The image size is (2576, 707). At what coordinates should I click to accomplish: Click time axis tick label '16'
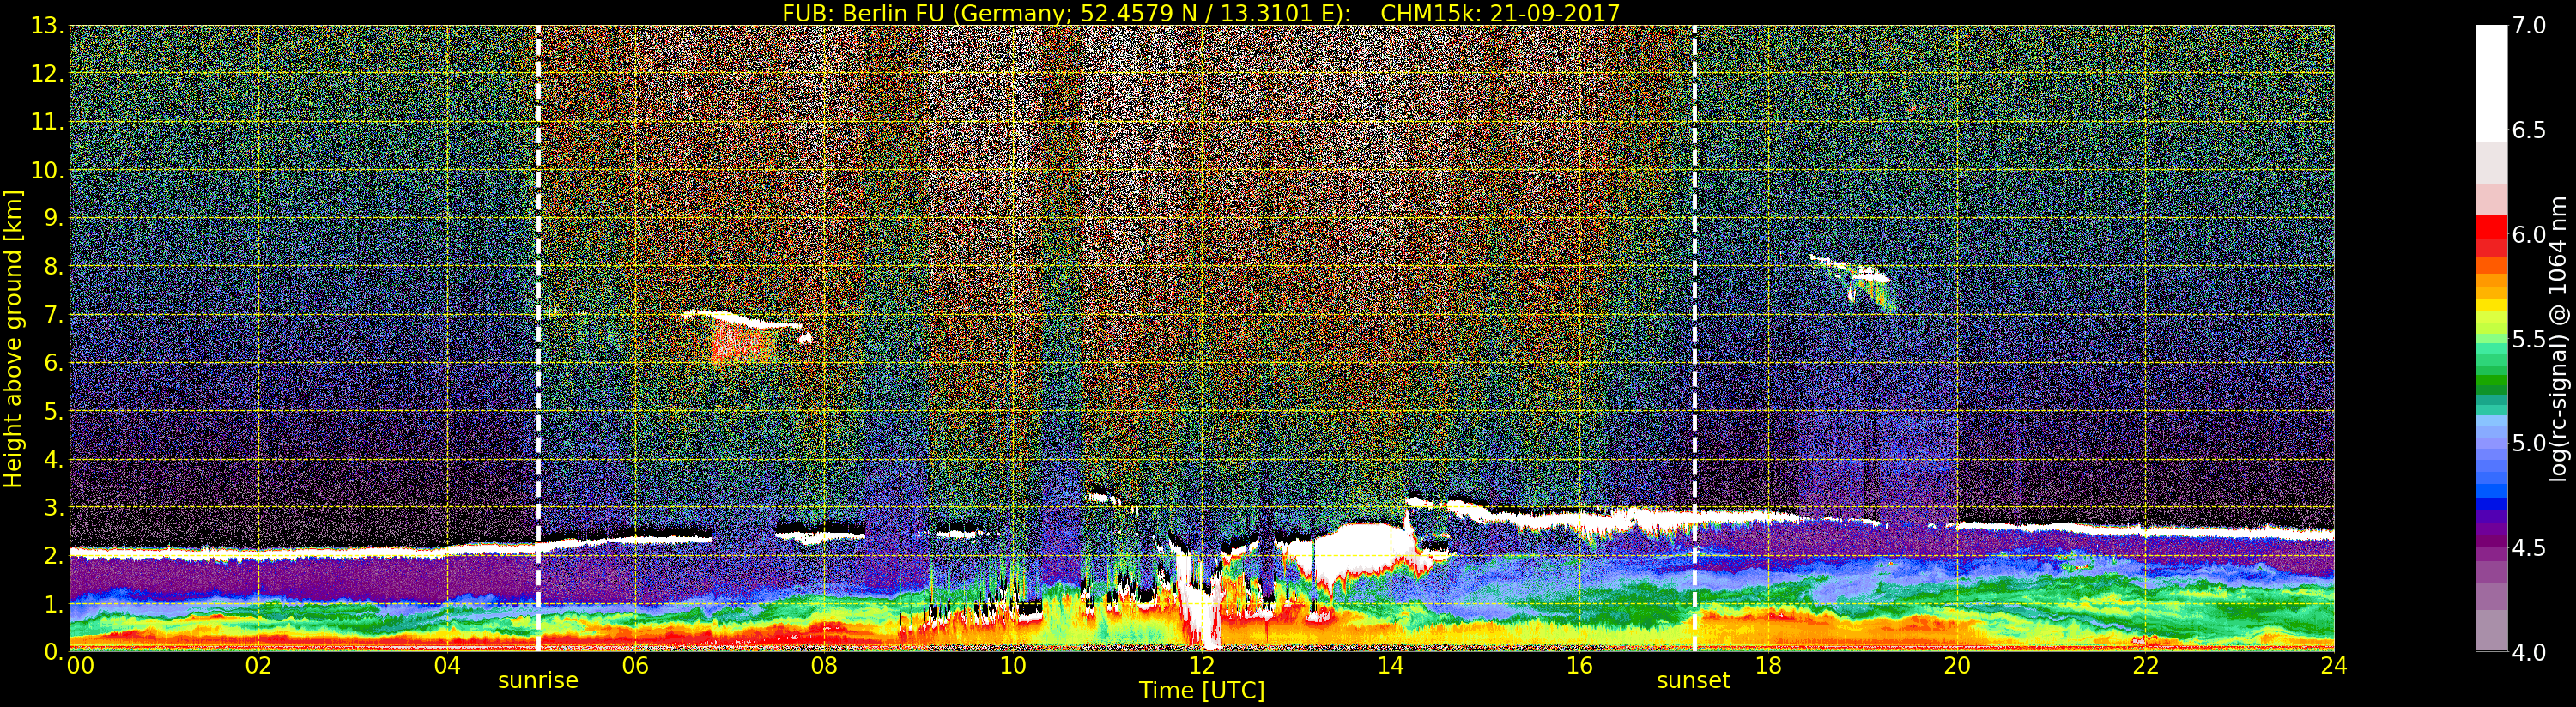tap(1579, 665)
